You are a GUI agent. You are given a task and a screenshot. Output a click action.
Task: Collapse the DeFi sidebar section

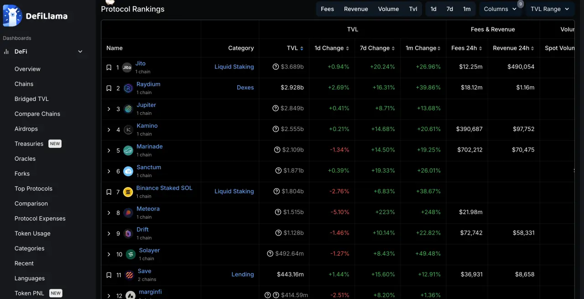80,52
